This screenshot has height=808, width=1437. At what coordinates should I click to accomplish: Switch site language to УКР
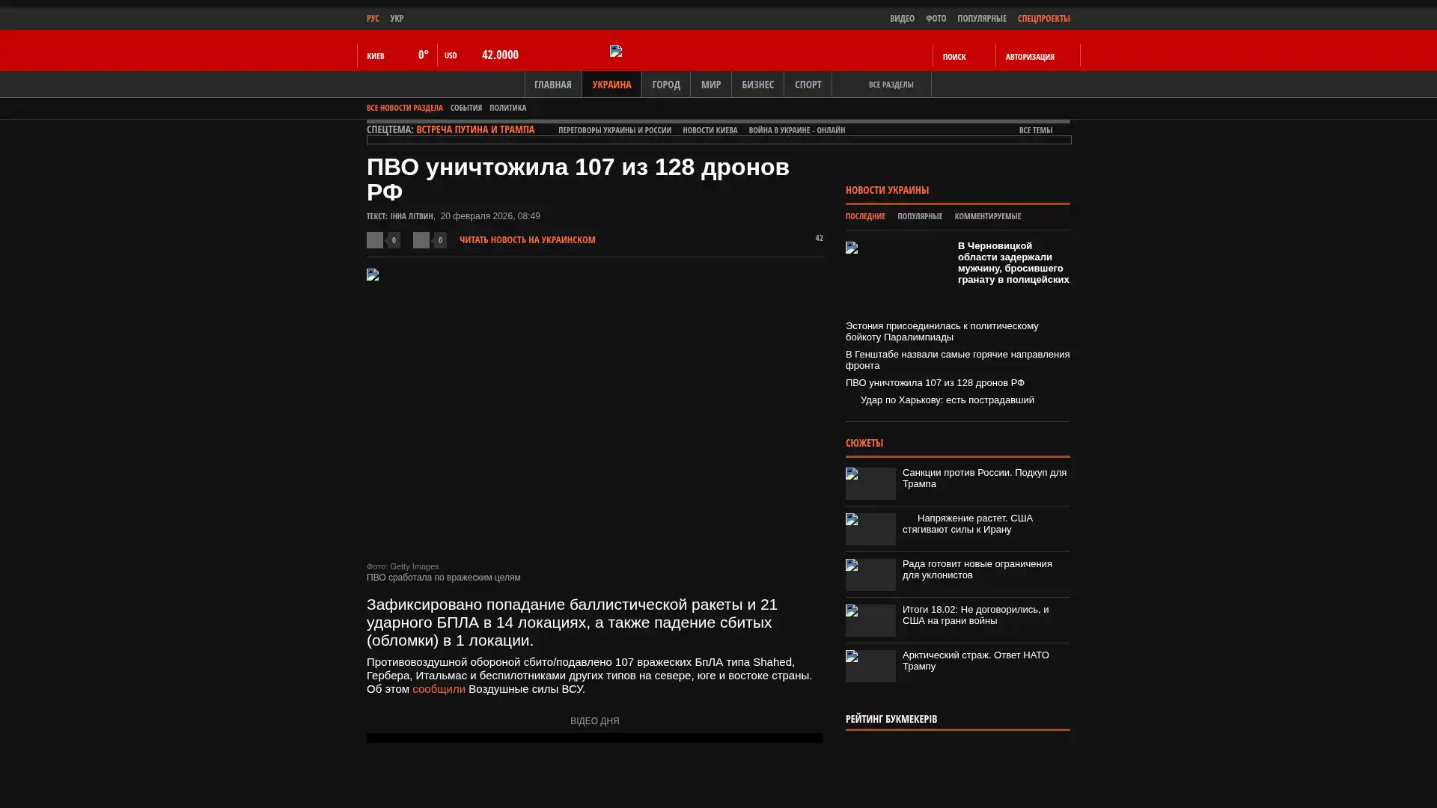click(397, 18)
